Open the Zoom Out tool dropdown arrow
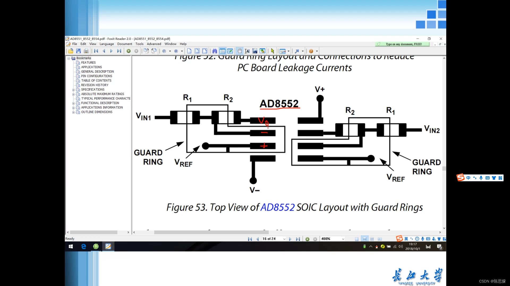Screen dimensions: 510x286 [170, 51]
